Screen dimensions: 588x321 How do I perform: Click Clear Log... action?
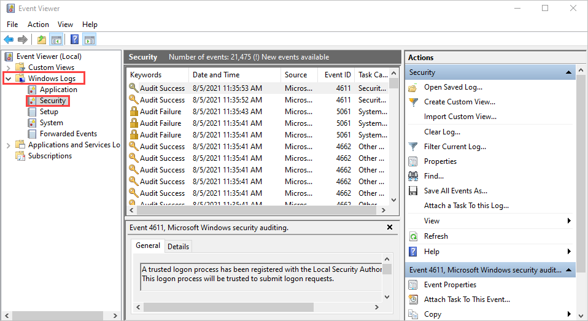pos(442,132)
